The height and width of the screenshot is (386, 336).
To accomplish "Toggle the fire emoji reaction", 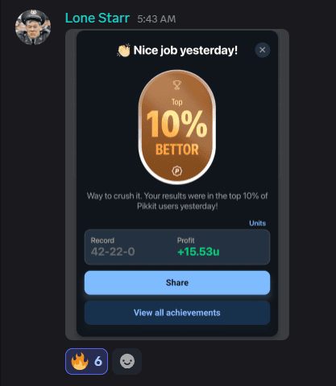I will coord(86,361).
